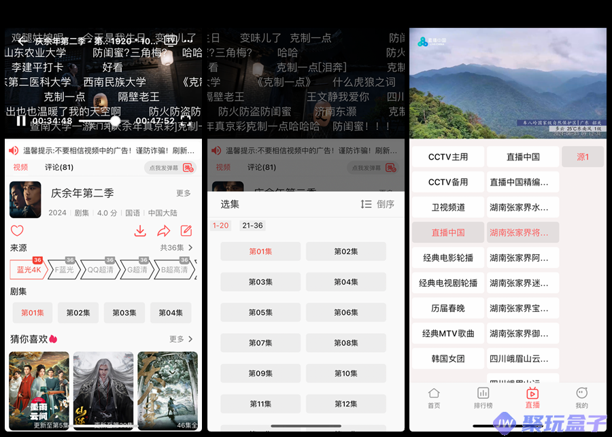612x437 pixels.
Task: Open 庆余年第二季 poster thumbnail
Action: click(25, 199)
